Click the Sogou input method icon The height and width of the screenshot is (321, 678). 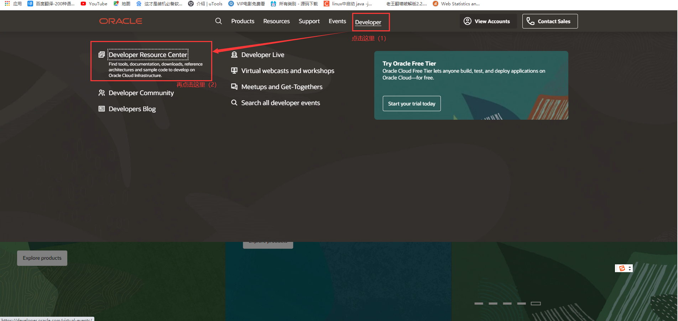click(x=622, y=268)
